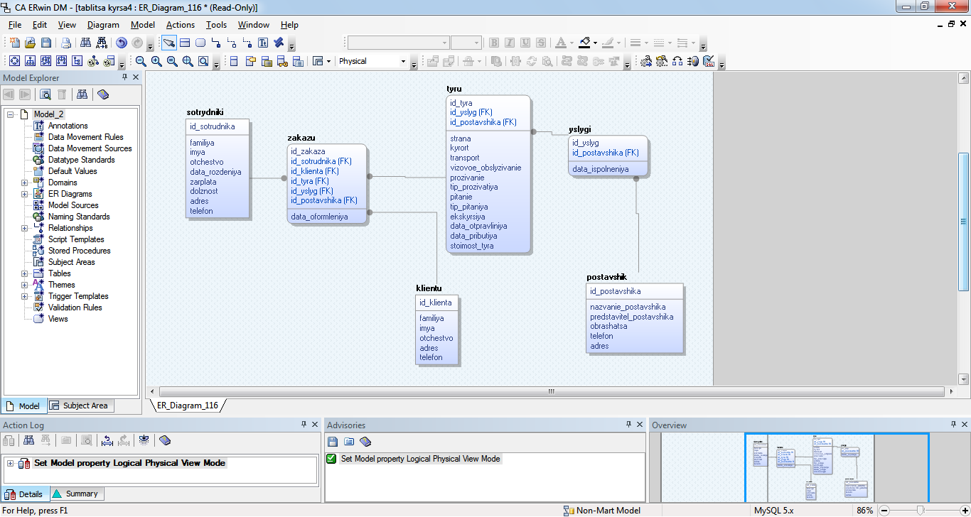Open the Actions menu
The height and width of the screenshot is (517, 971).
[x=181, y=25]
